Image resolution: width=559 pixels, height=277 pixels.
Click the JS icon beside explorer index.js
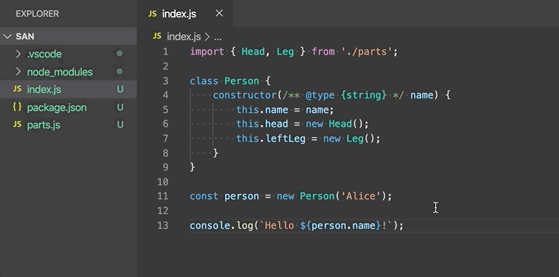(x=17, y=89)
